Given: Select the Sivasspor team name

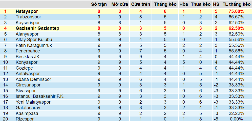Looking at the screenshot, I should pyautogui.click(x=26, y=91).
